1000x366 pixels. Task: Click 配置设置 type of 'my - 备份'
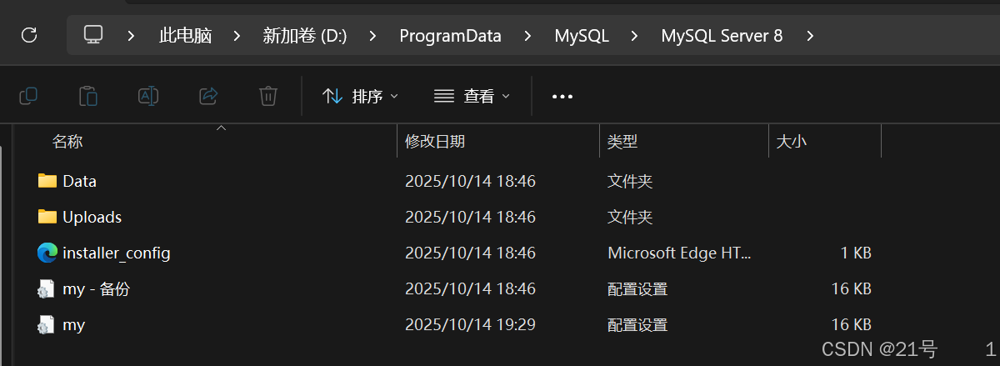(637, 289)
